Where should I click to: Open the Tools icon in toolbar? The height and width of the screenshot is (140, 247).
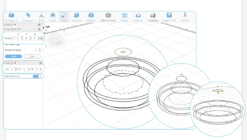(x=124, y=15)
